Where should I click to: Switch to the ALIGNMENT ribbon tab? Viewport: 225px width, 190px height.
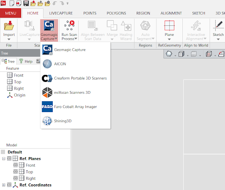point(171,13)
